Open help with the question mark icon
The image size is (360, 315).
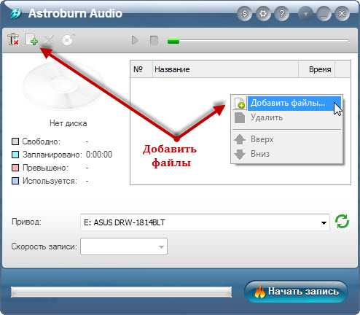pyautogui.click(x=281, y=14)
